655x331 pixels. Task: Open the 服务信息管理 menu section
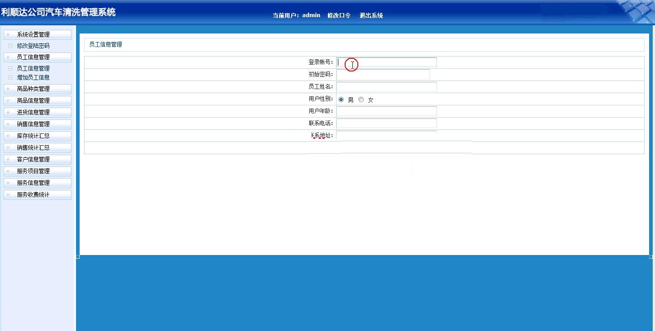click(x=37, y=183)
